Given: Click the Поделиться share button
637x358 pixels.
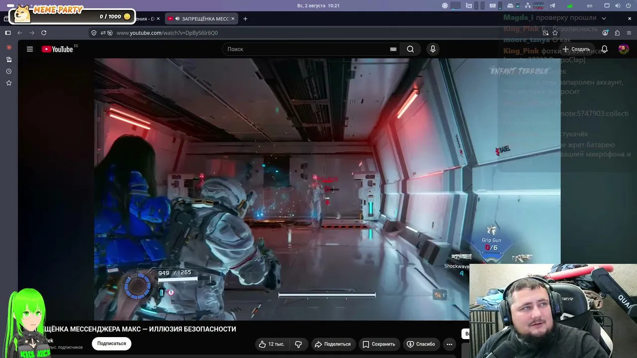Looking at the screenshot, I should point(332,344).
